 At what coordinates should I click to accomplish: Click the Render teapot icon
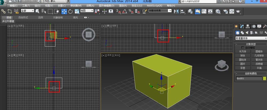tap(238, 11)
